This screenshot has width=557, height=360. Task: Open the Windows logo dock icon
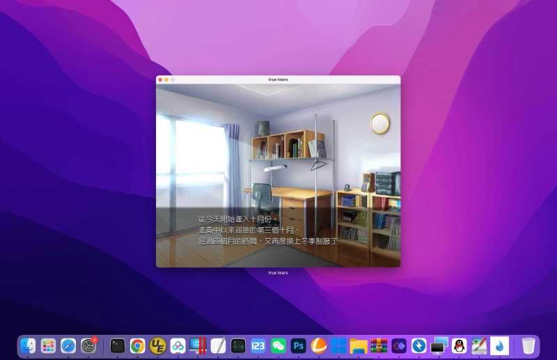[x=338, y=346]
